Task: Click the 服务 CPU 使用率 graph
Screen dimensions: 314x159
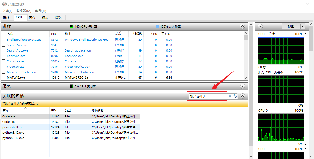Action: click(281, 89)
